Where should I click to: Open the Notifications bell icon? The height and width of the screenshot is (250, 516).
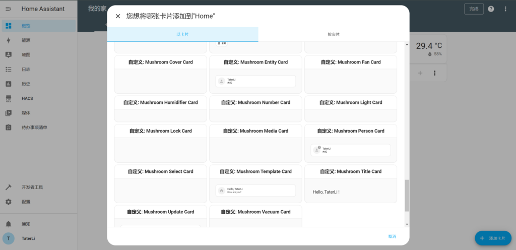point(9,224)
